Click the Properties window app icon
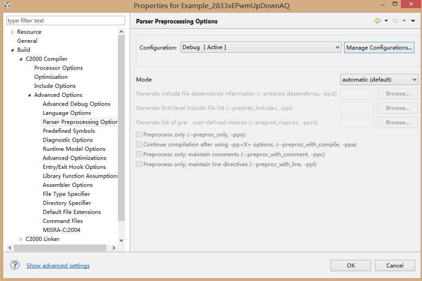This screenshot has height=281, width=422. click(x=8, y=5)
